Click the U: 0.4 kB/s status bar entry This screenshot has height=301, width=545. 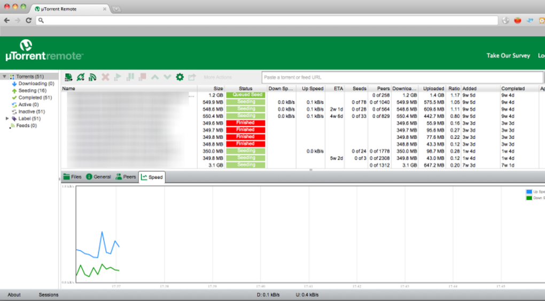point(307,295)
